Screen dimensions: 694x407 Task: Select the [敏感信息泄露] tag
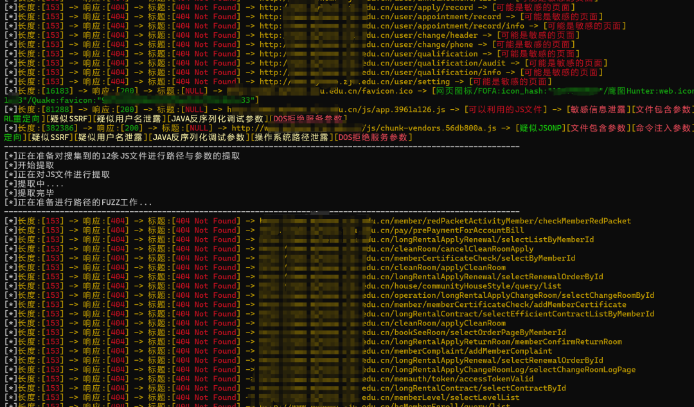(x=598, y=109)
